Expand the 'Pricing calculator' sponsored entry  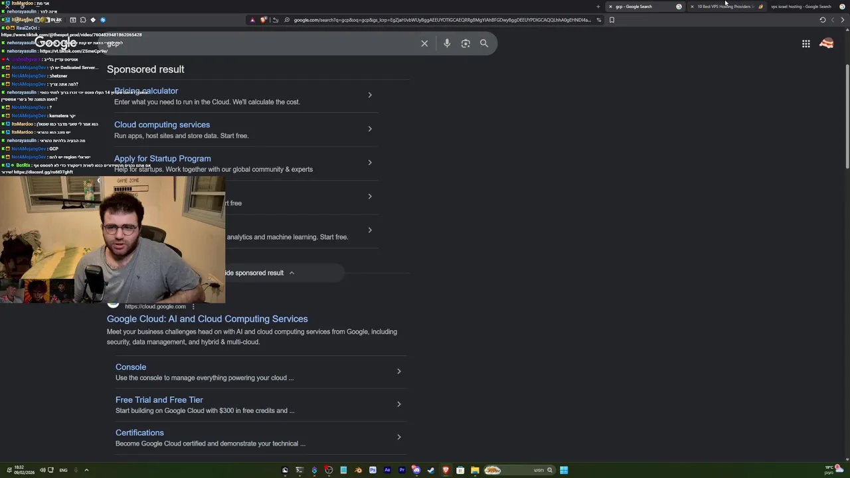(370, 95)
